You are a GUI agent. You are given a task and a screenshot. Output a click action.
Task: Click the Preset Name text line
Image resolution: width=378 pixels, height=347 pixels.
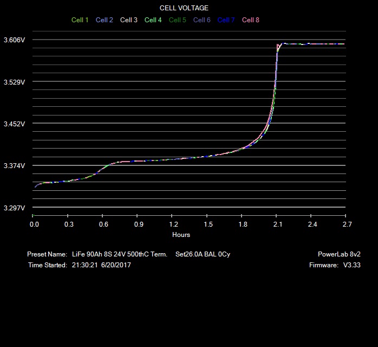132,254
